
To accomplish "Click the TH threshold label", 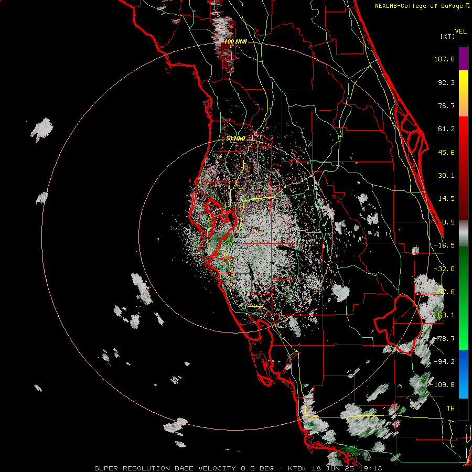I will click(450, 408).
